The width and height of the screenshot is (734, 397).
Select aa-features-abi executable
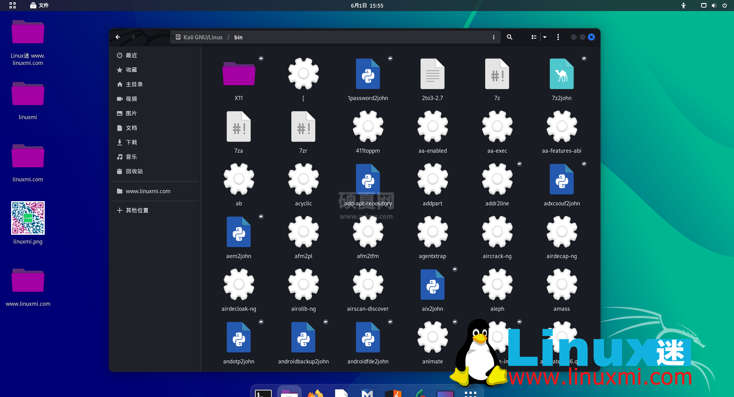click(x=562, y=132)
